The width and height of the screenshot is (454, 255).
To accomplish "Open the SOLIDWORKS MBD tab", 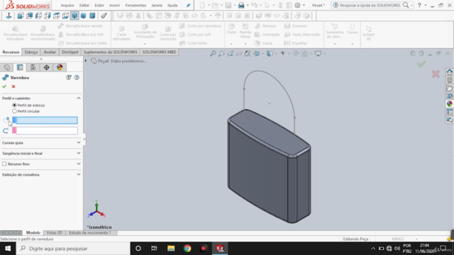I will coord(159,52).
